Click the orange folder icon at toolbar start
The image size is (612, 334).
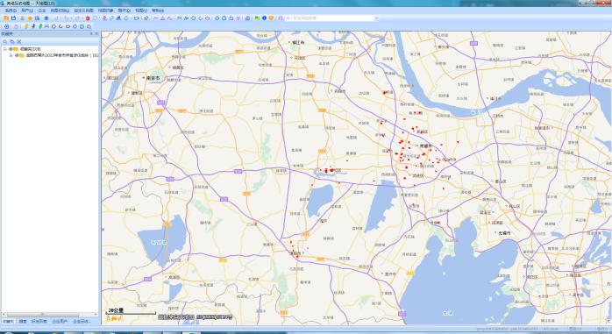6,18
